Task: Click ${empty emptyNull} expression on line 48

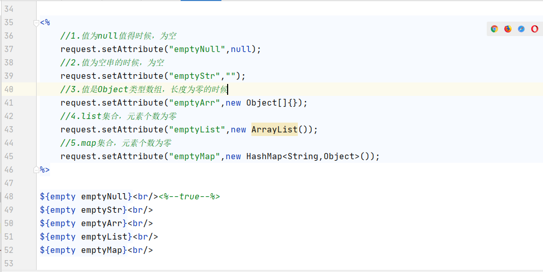Action: tap(86, 197)
